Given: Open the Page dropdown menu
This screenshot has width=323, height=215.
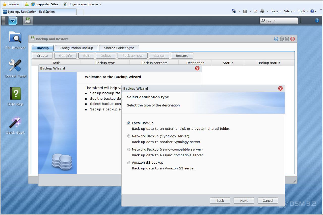Looking at the screenshot, I should (276, 11).
